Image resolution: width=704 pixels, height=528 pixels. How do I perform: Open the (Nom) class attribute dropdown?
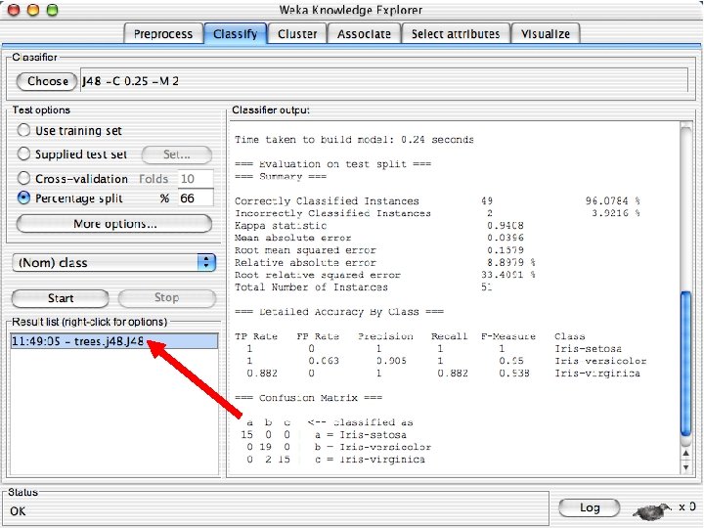[114, 262]
